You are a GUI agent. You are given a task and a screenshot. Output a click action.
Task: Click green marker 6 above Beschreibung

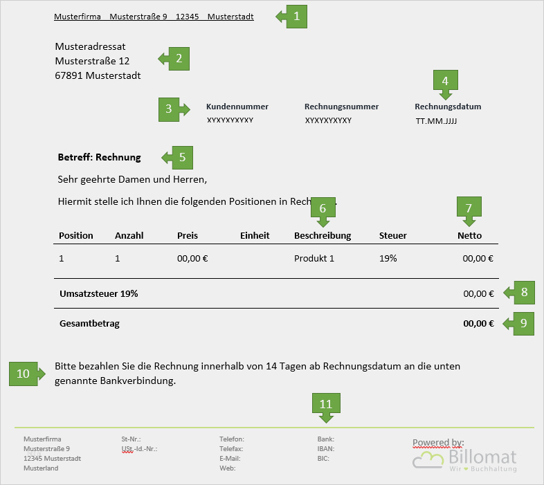coord(323,212)
